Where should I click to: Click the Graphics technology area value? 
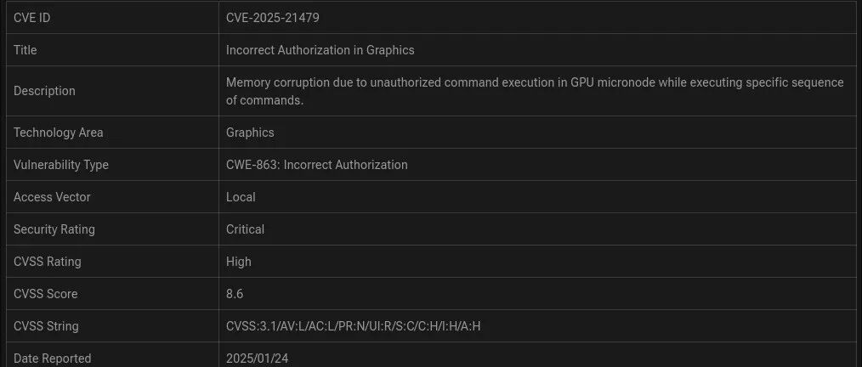tap(250, 133)
